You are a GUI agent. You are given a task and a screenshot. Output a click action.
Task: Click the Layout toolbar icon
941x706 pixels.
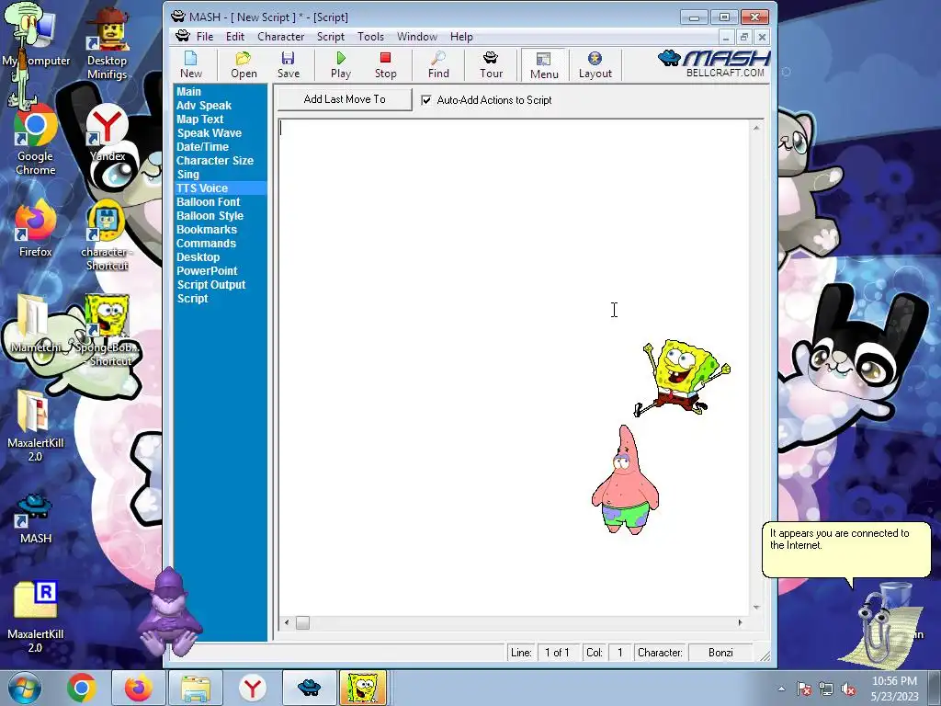[595, 64]
